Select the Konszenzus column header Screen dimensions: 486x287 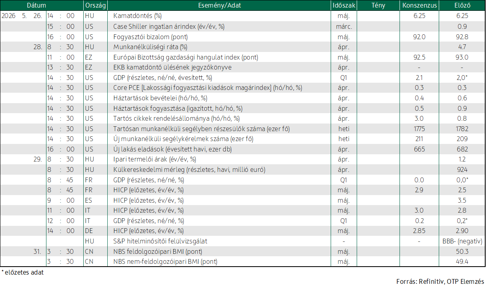point(420,6)
